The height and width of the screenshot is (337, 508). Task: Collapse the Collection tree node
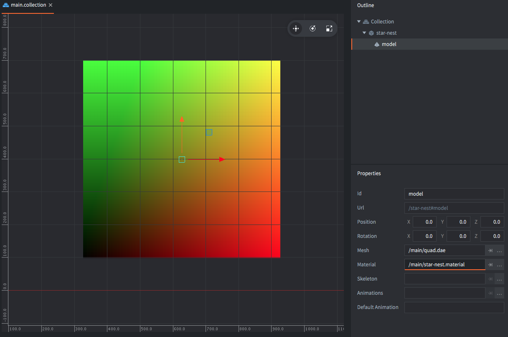(359, 22)
